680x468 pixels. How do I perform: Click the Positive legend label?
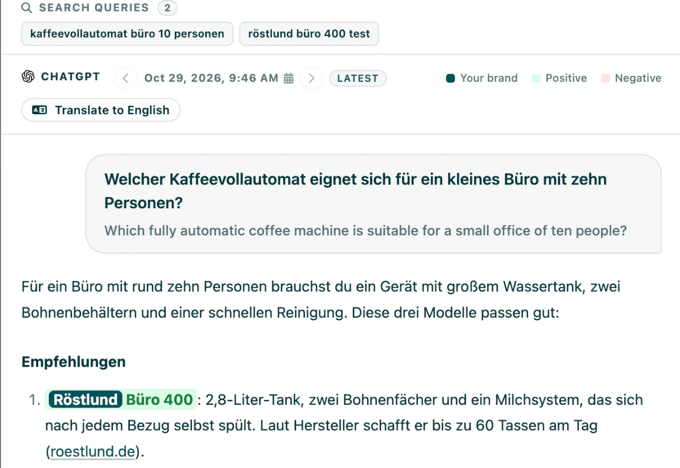tap(566, 78)
